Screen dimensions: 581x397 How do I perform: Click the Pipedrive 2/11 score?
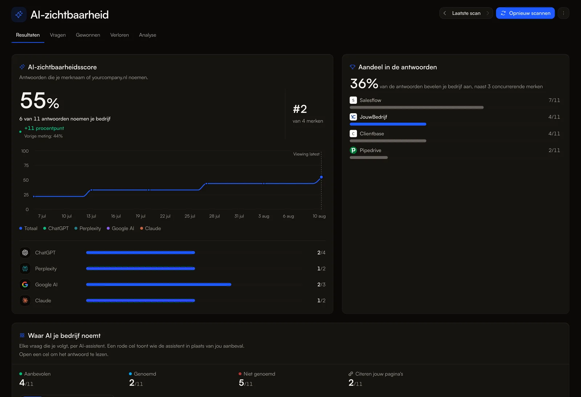554,150
